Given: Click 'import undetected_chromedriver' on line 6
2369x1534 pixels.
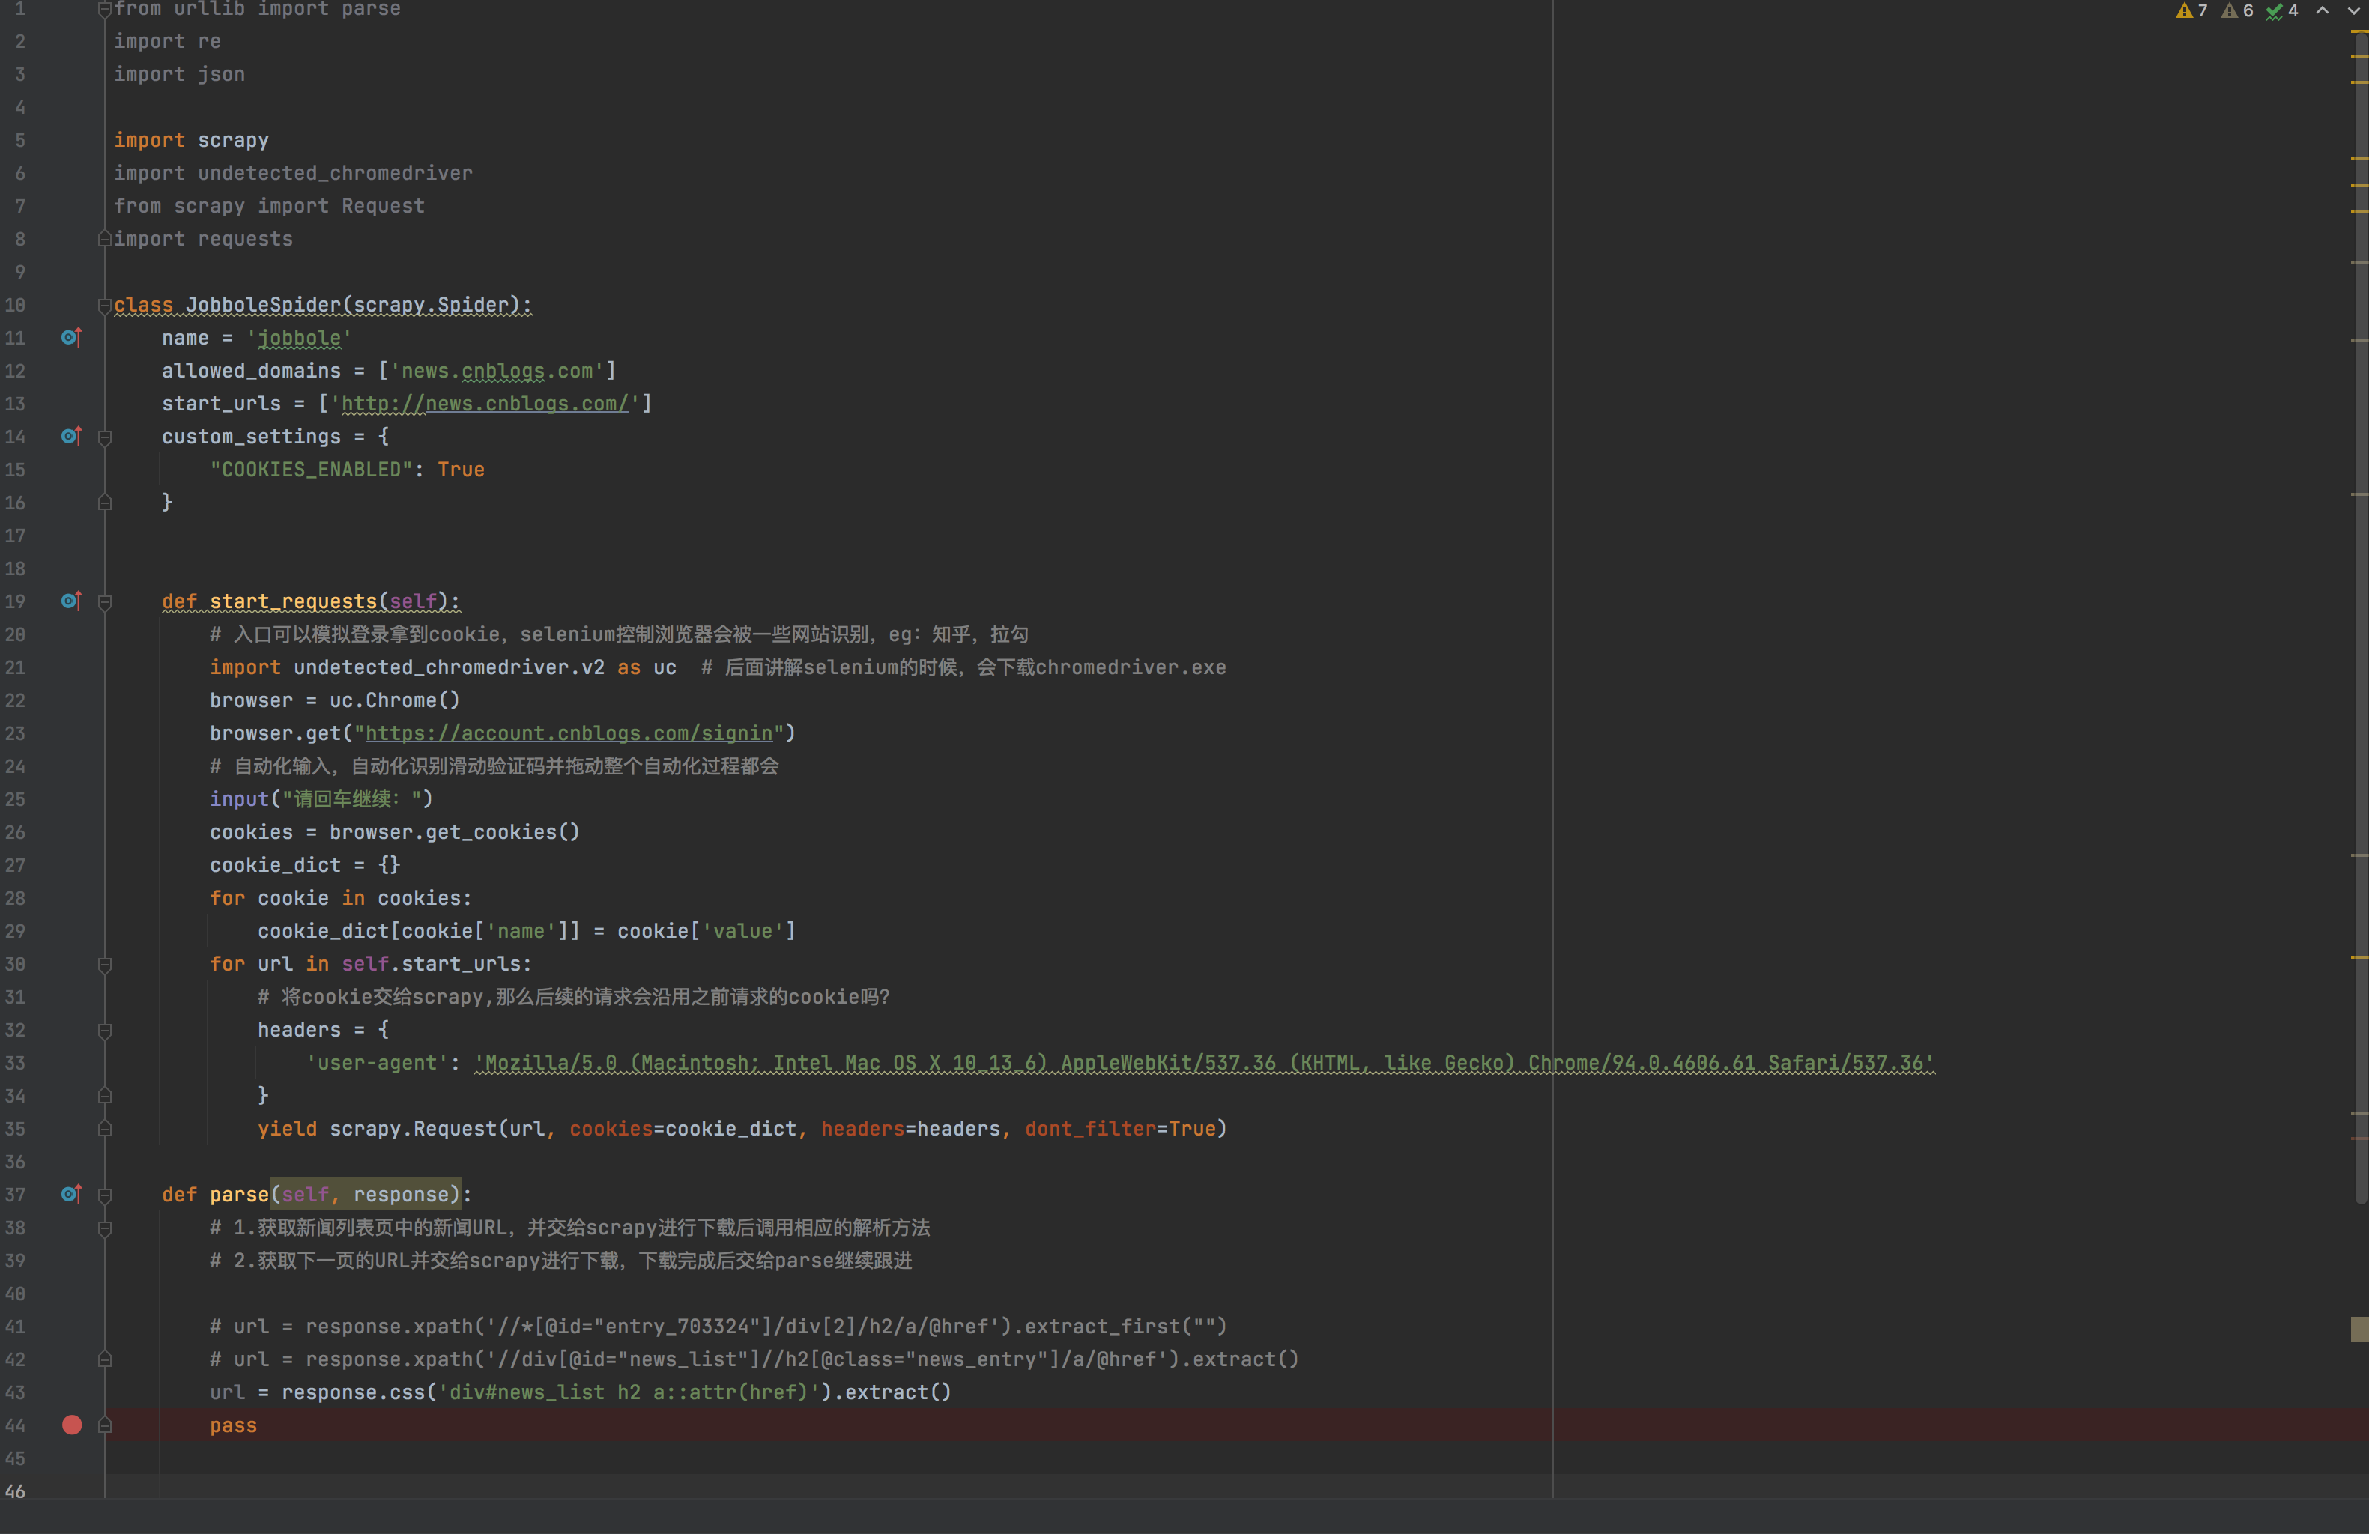Looking at the screenshot, I should click(293, 173).
